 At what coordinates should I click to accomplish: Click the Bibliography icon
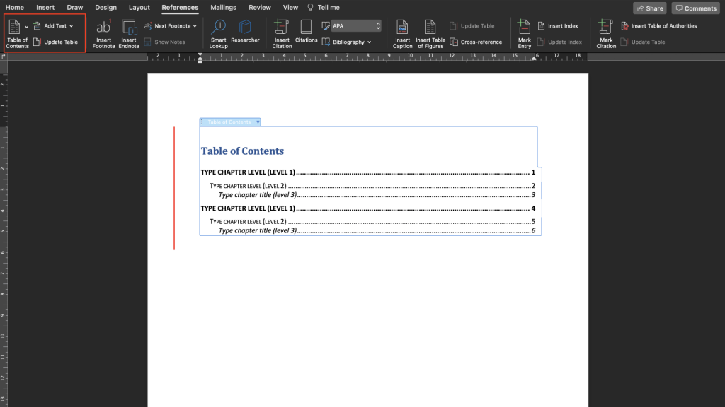(x=326, y=42)
